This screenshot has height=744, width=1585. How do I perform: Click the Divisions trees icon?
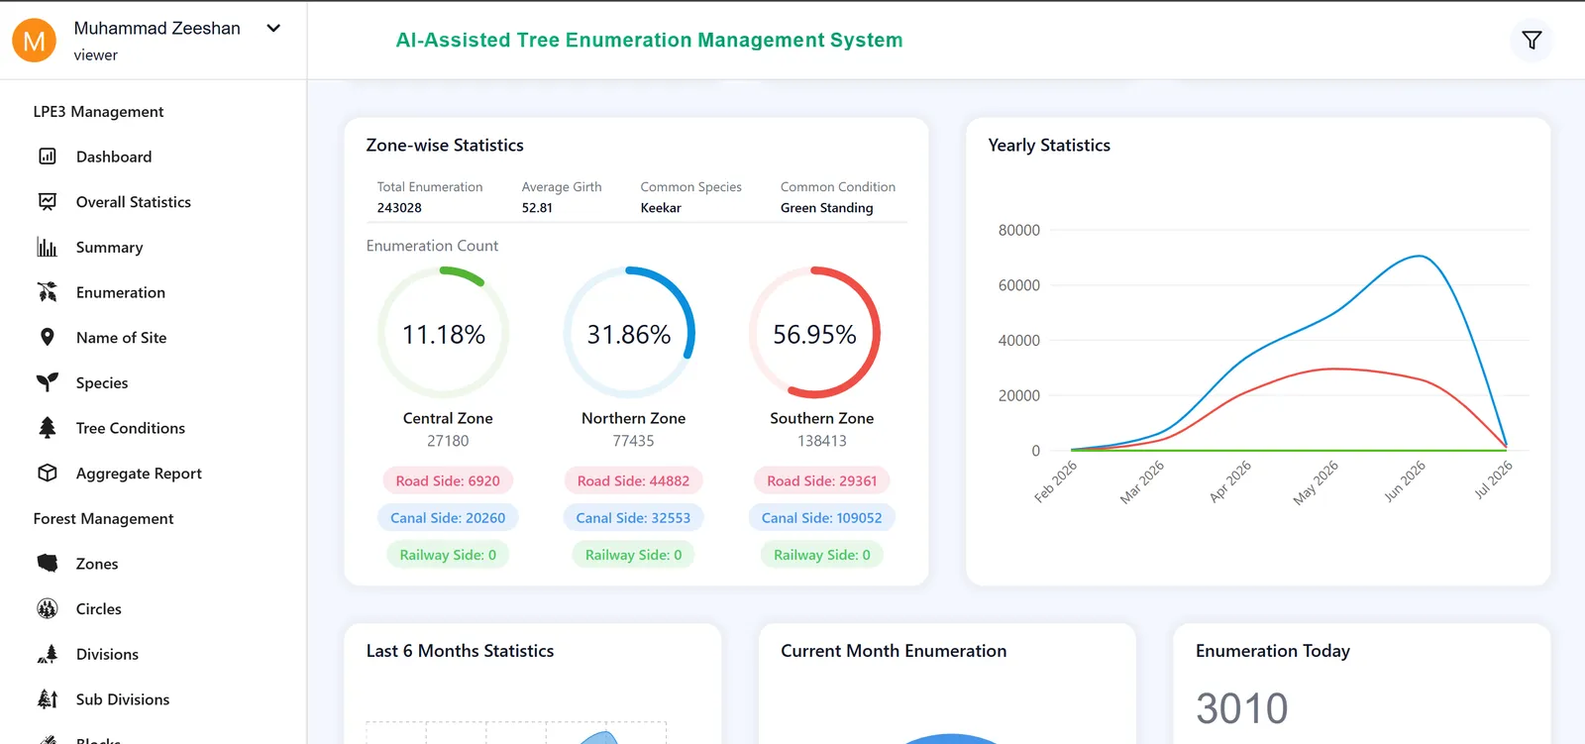47,654
